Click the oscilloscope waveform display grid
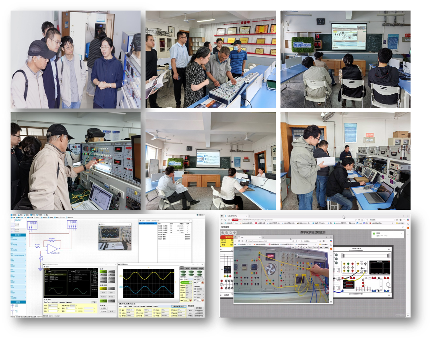The image size is (432, 339). tap(148, 283)
